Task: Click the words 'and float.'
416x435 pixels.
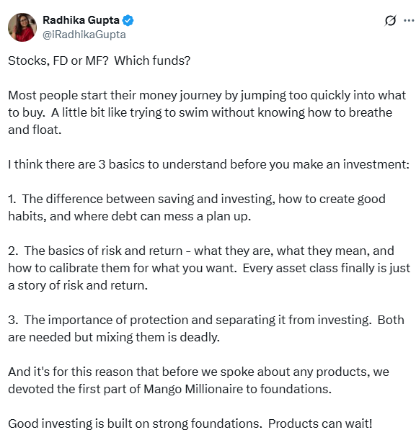Action: (35, 130)
